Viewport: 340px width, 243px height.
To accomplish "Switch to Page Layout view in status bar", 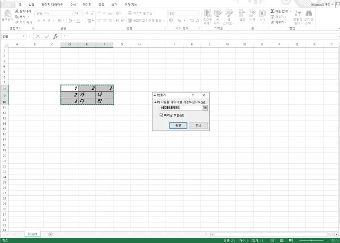I will [281, 240].
